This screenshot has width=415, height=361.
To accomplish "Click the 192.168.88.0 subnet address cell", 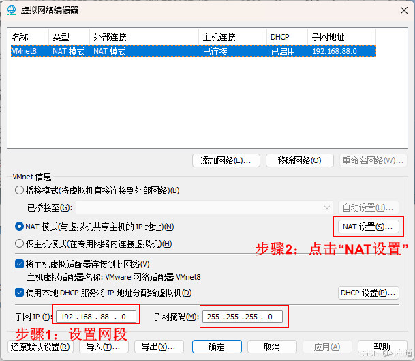I will [335, 51].
